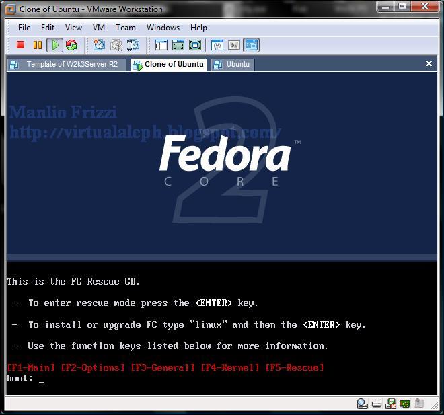This screenshot has width=444, height=415.
Task: Click the appliance view toolbar icon
Action: pos(234,45)
